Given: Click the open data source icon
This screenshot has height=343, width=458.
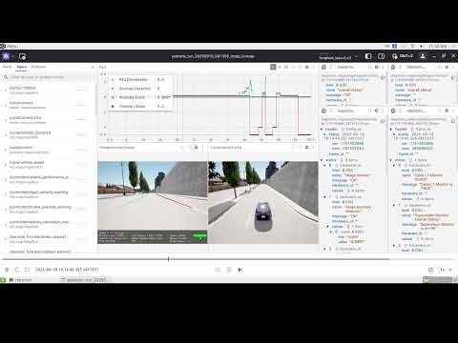Looking at the screenshot, I should (22, 56).
